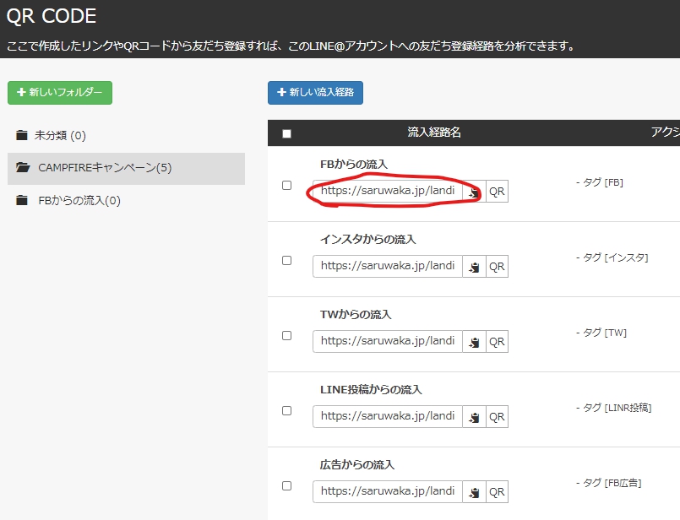Click the FBからの流入 route name

point(354,165)
